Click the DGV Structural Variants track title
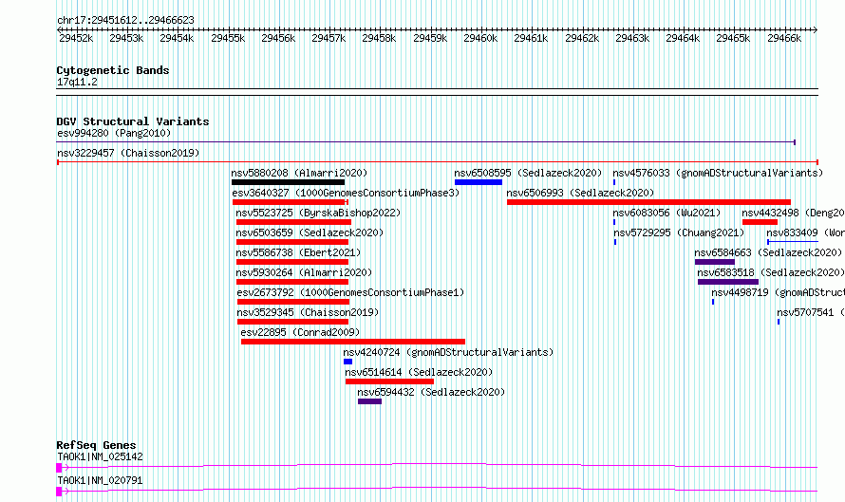The height and width of the screenshot is (502, 845). (133, 121)
